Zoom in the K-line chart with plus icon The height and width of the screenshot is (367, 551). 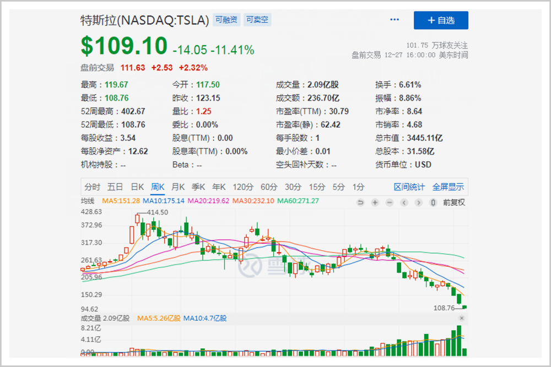(x=375, y=202)
